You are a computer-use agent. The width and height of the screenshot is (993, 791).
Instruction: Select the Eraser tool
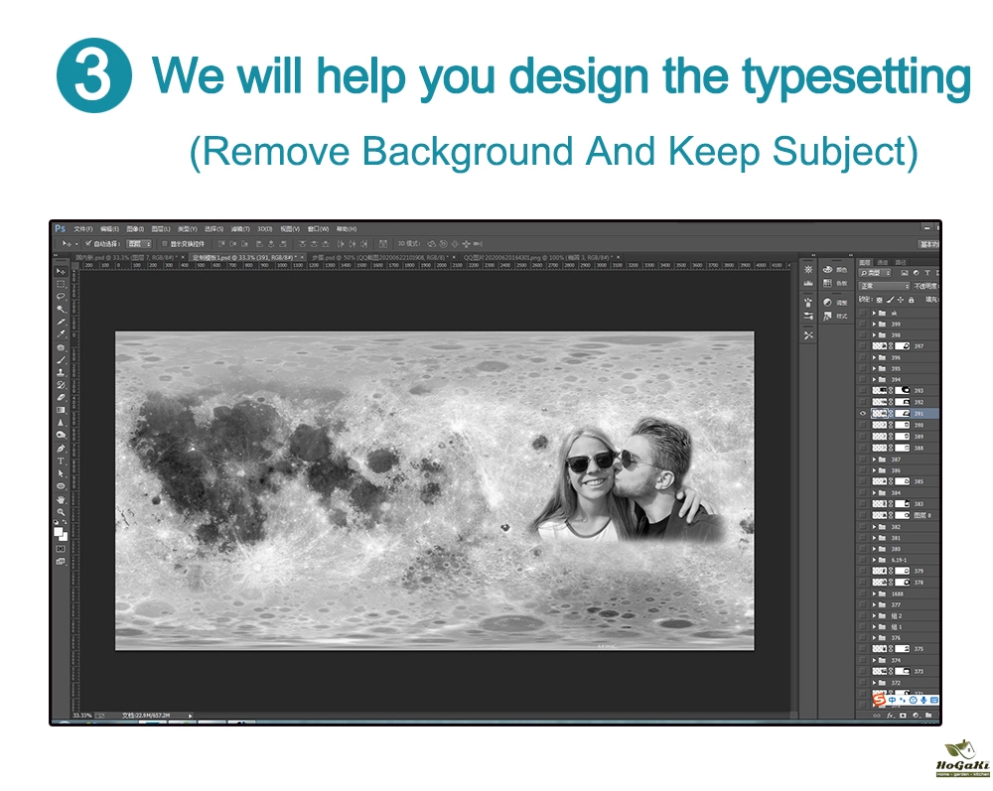point(61,397)
